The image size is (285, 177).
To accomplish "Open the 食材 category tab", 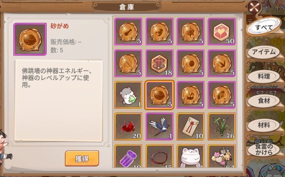I will tap(264, 101).
